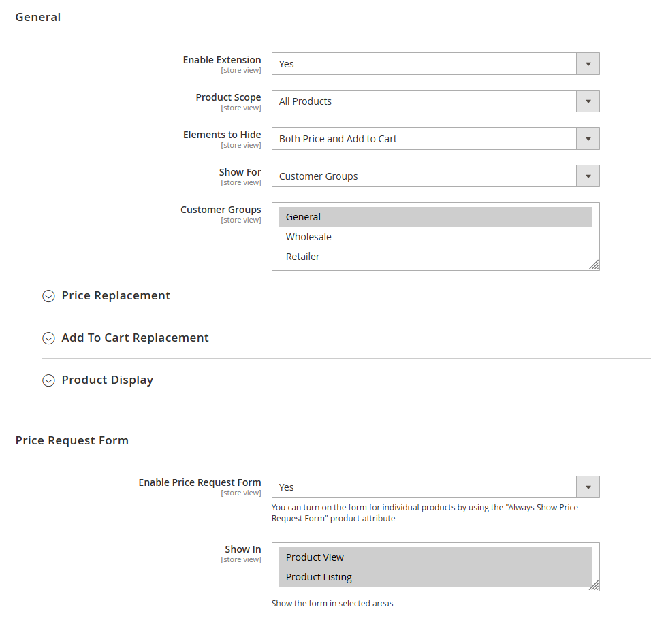This screenshot has height=622, width=651.
Task: Click the General section heading
Action: click(x=37, y=16)
